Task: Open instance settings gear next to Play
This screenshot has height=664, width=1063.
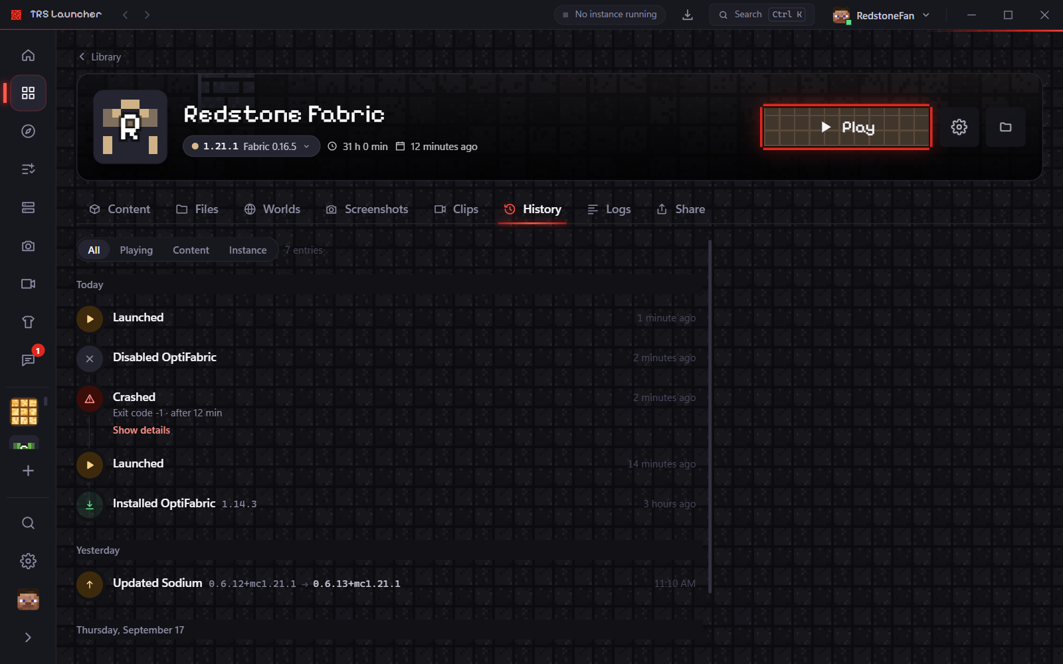Action: point(959,127)
